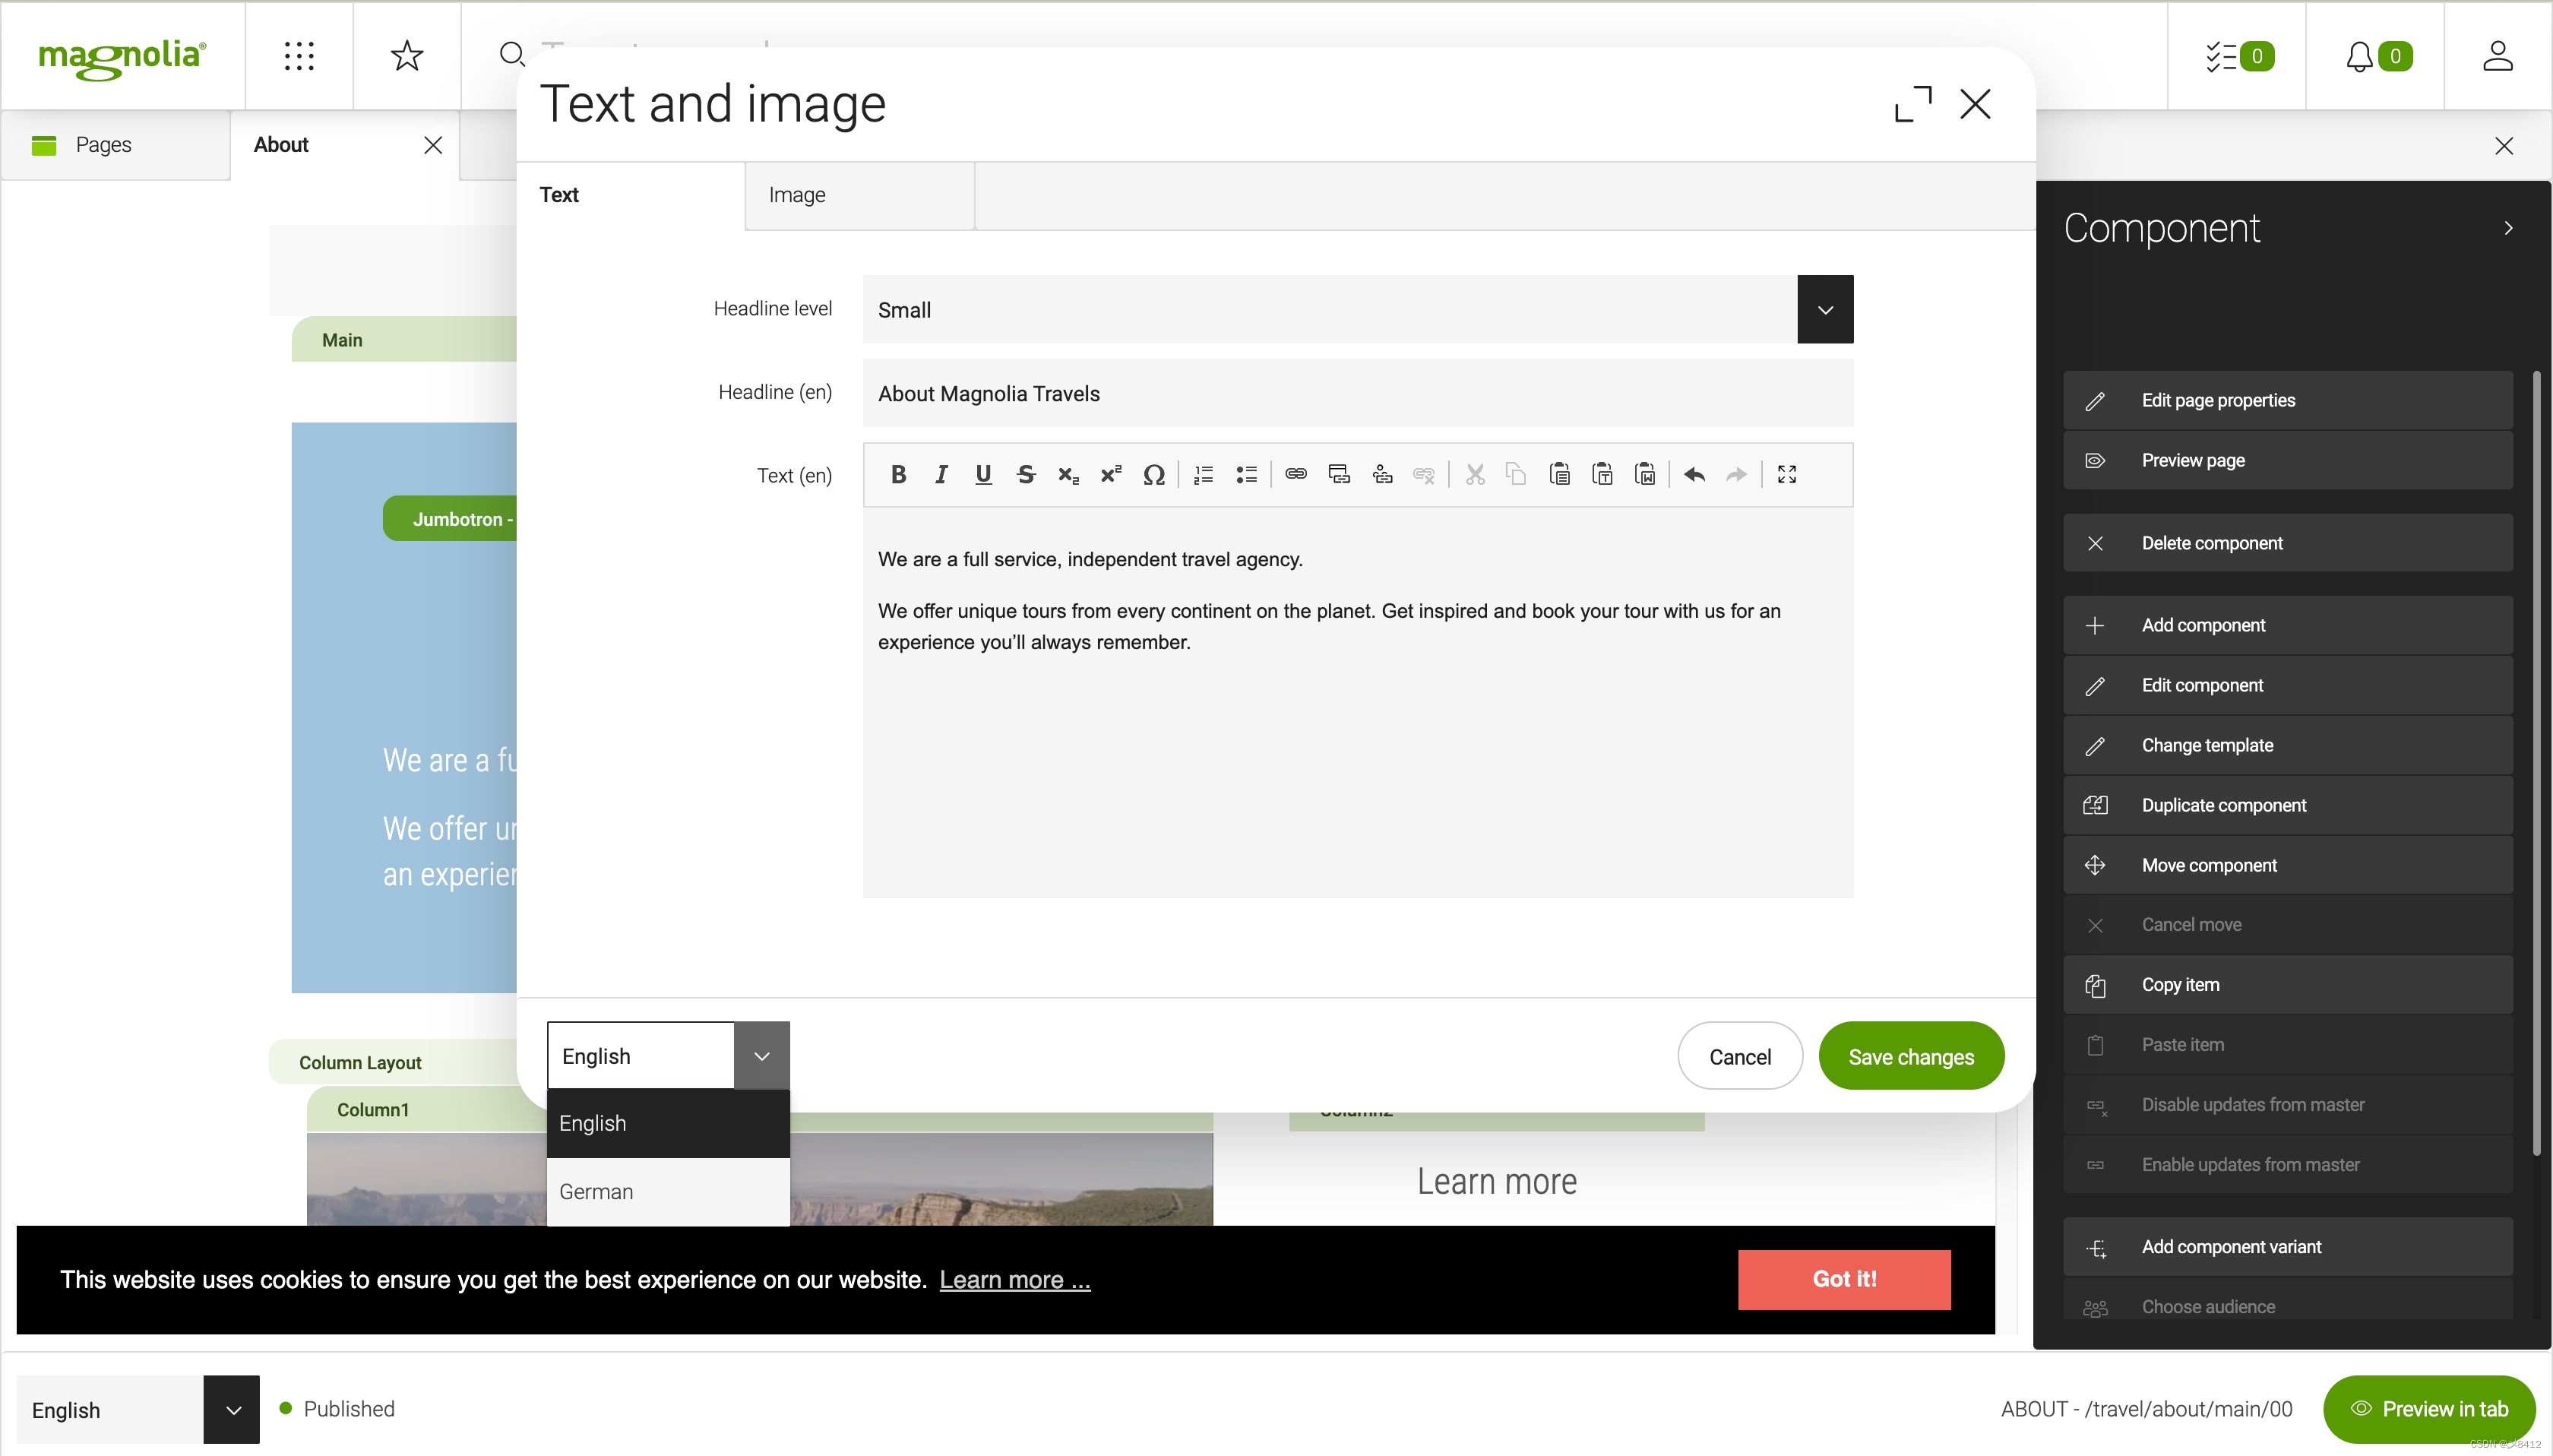Open the page language dropdown in status bar

click(x=232, y=1409)
